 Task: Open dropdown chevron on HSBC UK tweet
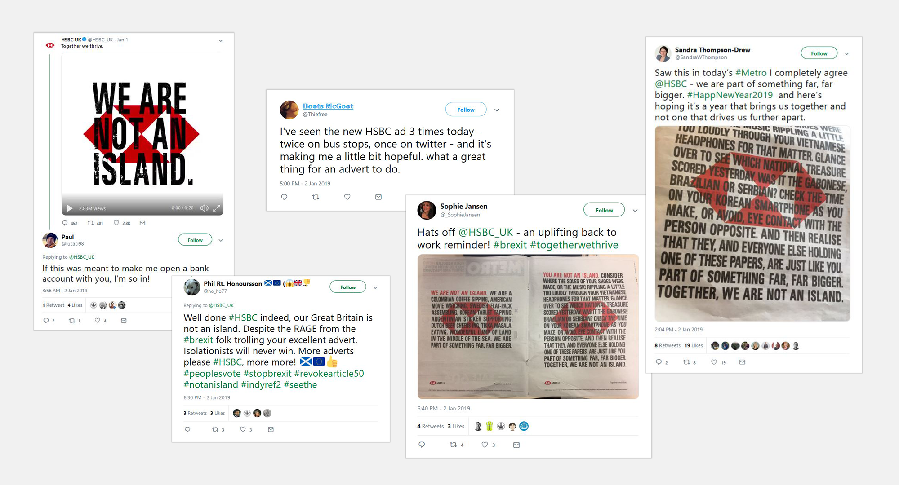(221, 40)
